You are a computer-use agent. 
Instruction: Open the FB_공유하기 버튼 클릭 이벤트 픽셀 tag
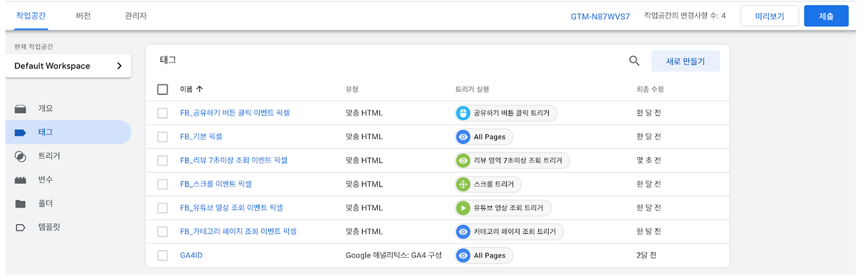click(x=235, y=113)
